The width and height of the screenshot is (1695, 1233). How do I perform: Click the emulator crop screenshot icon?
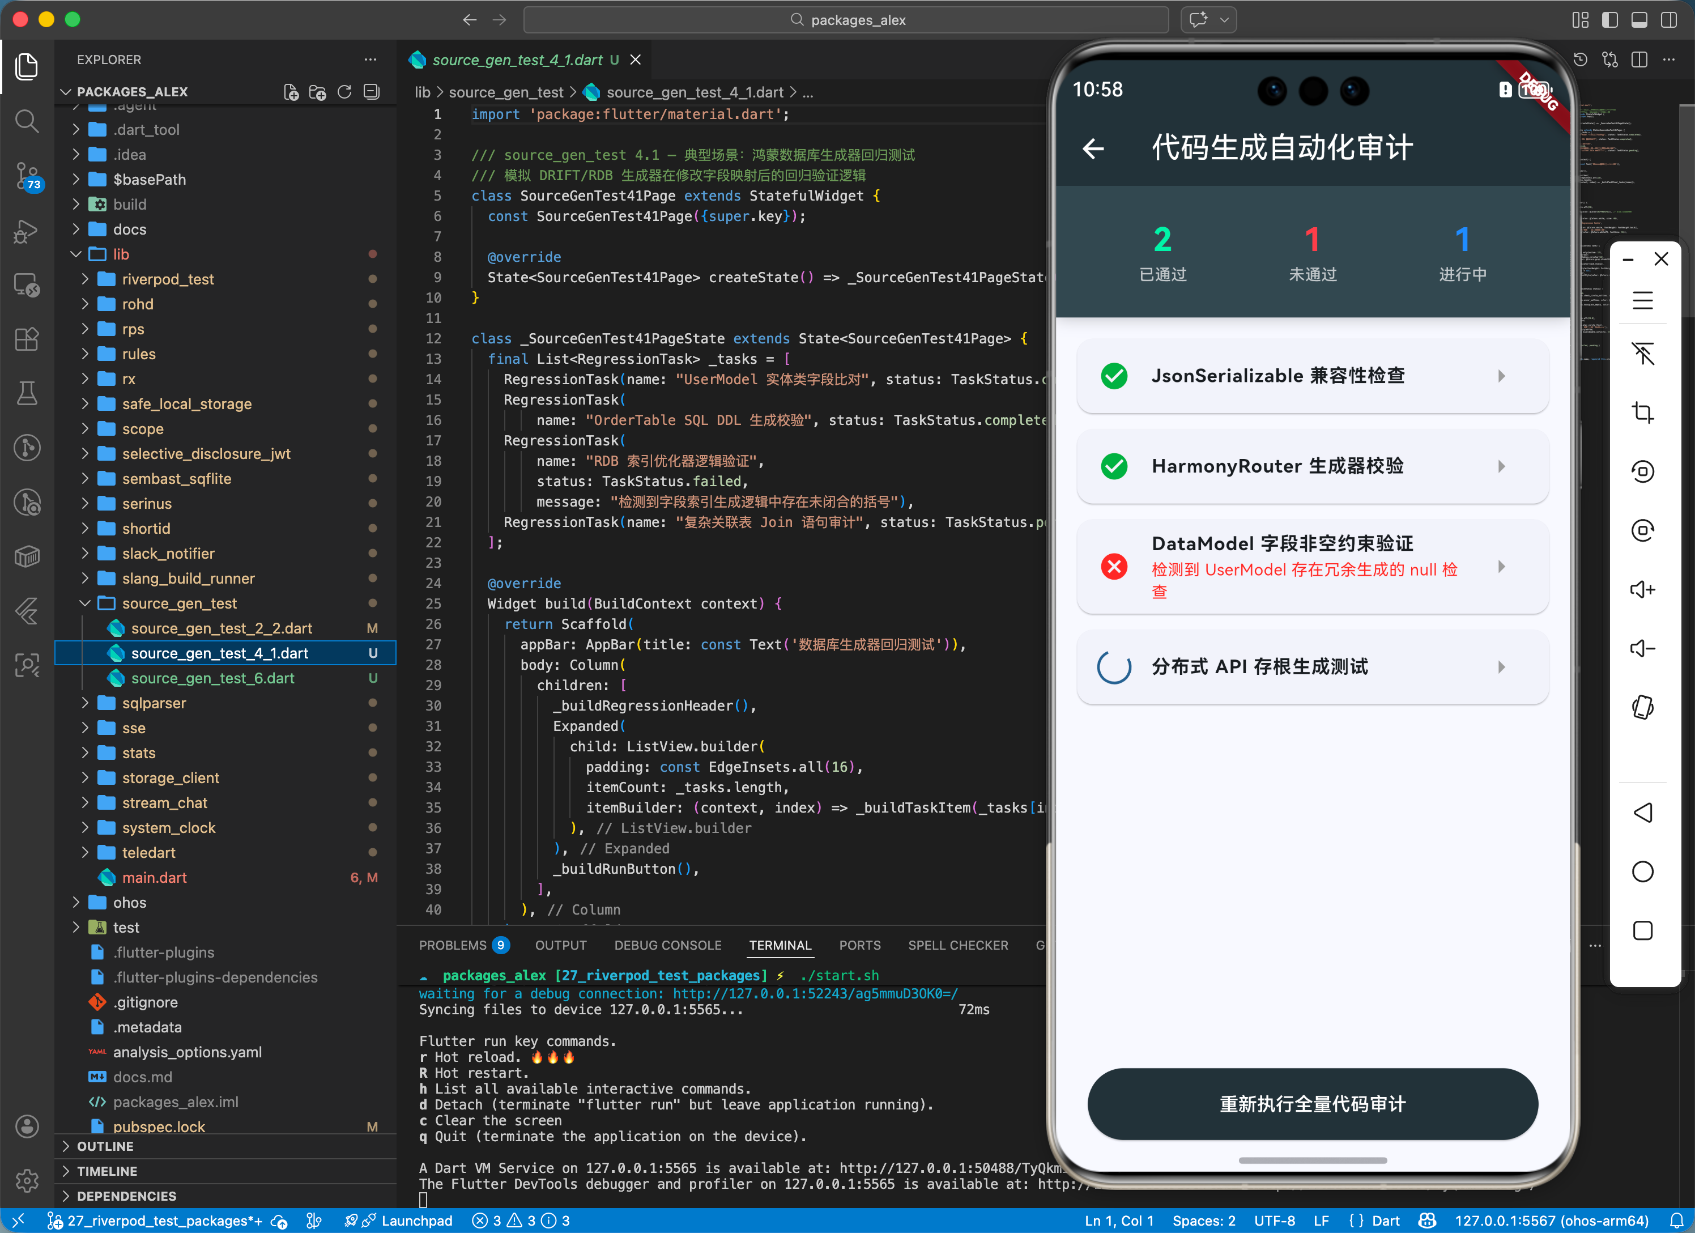[1642, 412]
